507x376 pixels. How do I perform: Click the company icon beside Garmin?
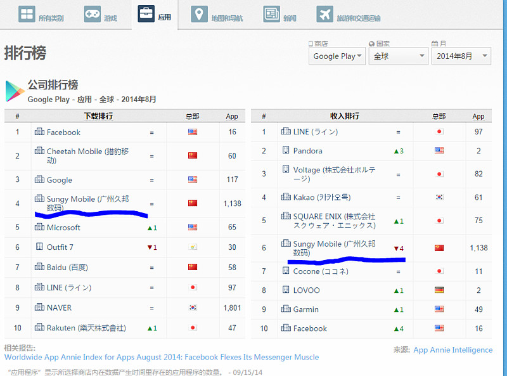pyautogui.click(x=286, y=309)
